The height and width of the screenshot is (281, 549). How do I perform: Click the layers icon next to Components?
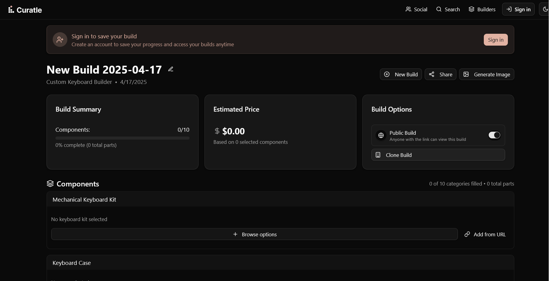pyautogui.click(x=50, y=184)
